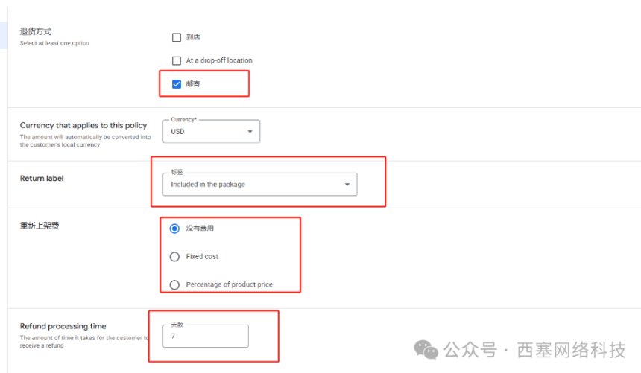641x373 pixels.
Task: Click the WeChat logo in the watermark
Action: click(x=426, y=348)
